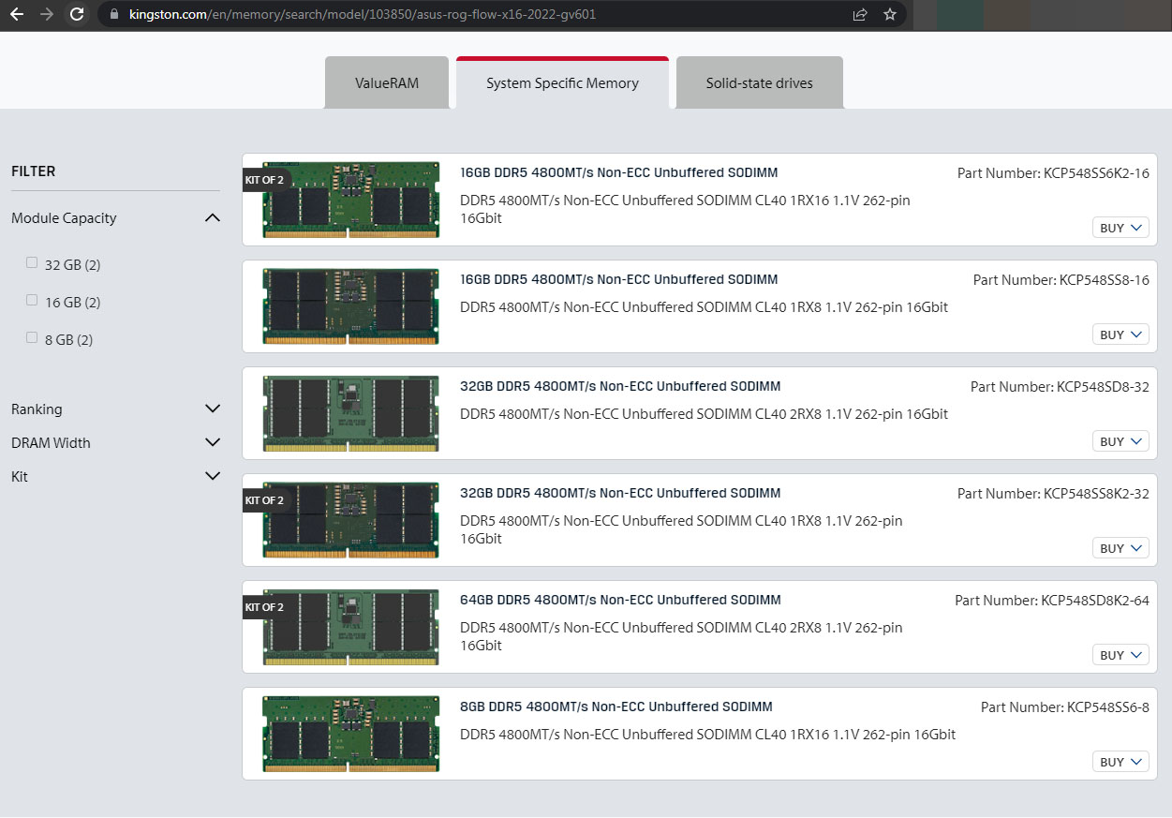Screen dimensions: 1172x818
Task: Reload the page with the refresh icon
Action: coord(77,14)
